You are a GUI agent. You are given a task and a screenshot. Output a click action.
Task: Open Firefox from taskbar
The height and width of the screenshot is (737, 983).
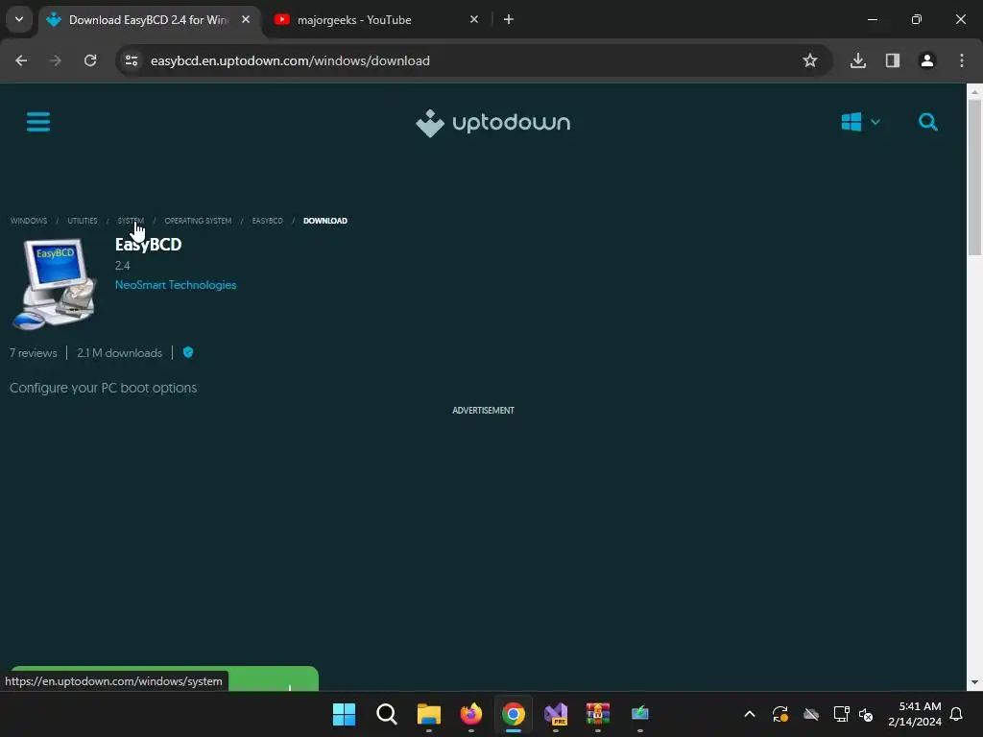(x=470, y=714)
